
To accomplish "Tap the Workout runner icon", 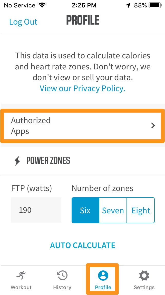I will 21,276.
